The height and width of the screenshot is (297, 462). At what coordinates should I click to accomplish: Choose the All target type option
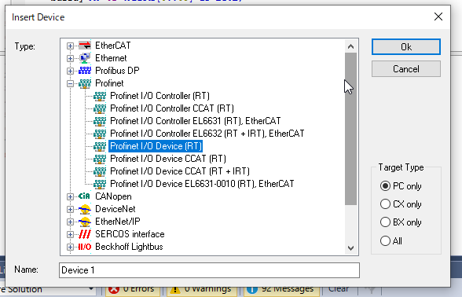[391, 241]
